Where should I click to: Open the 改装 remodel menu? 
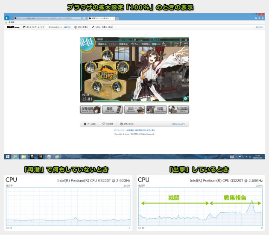[123, 68]
